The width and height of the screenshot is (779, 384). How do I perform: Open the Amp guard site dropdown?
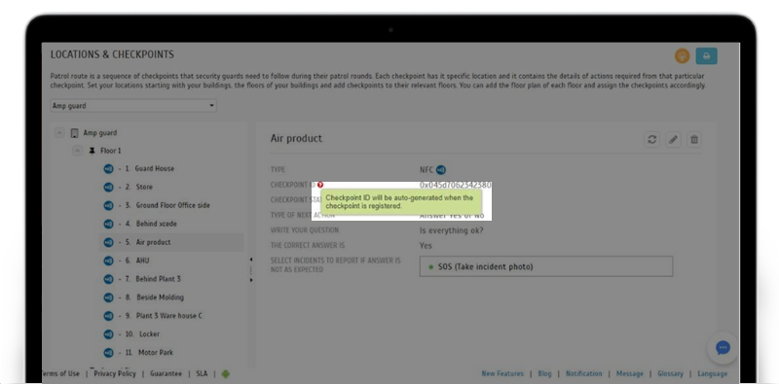[133, 106]
